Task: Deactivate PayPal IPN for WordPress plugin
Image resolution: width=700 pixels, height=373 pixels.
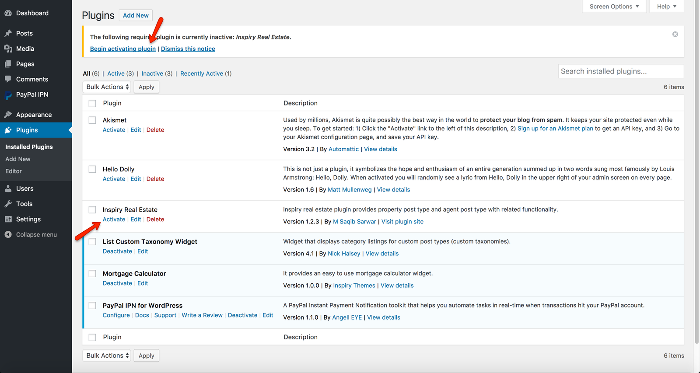Action: (242, 315)
